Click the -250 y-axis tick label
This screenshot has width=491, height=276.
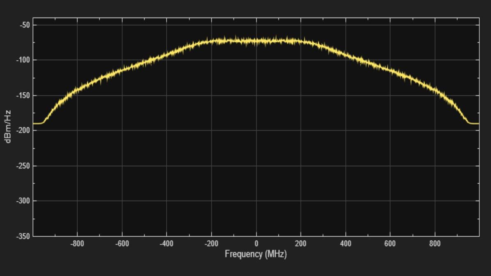click(23, 166)
